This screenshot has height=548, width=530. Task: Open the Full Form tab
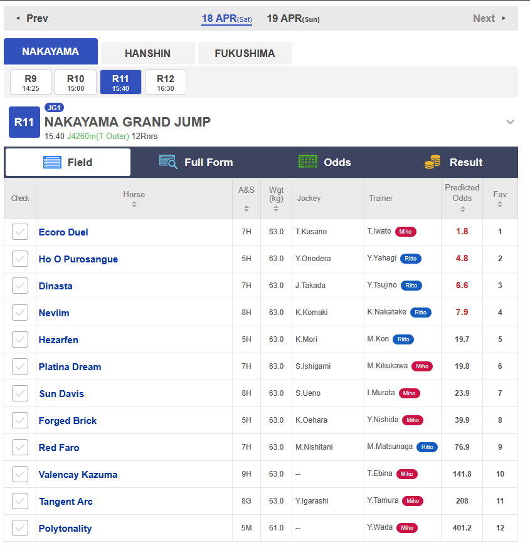click(196, 162)
